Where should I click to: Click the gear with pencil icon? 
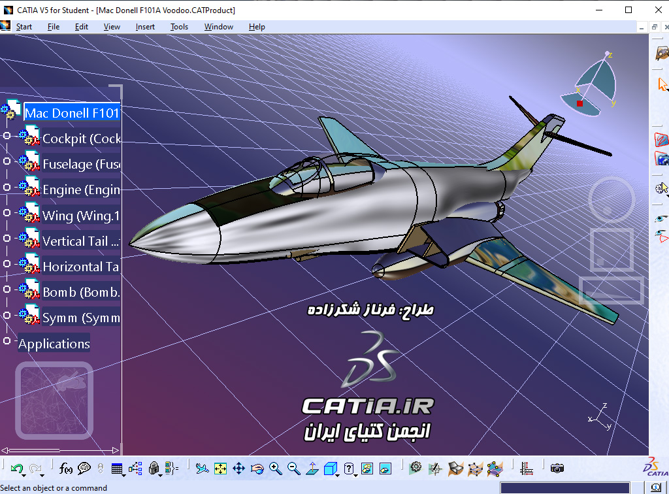[x=435, y=469]
